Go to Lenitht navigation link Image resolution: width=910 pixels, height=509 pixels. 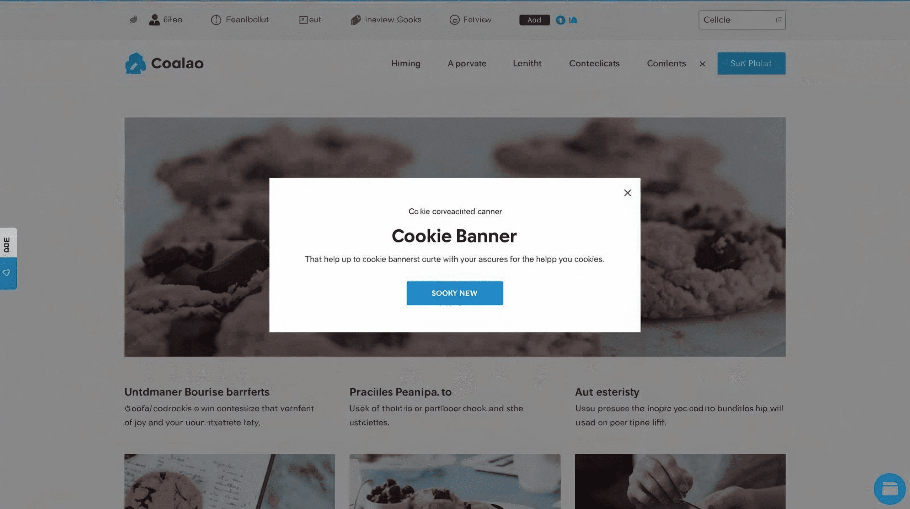tap(527, 64)
